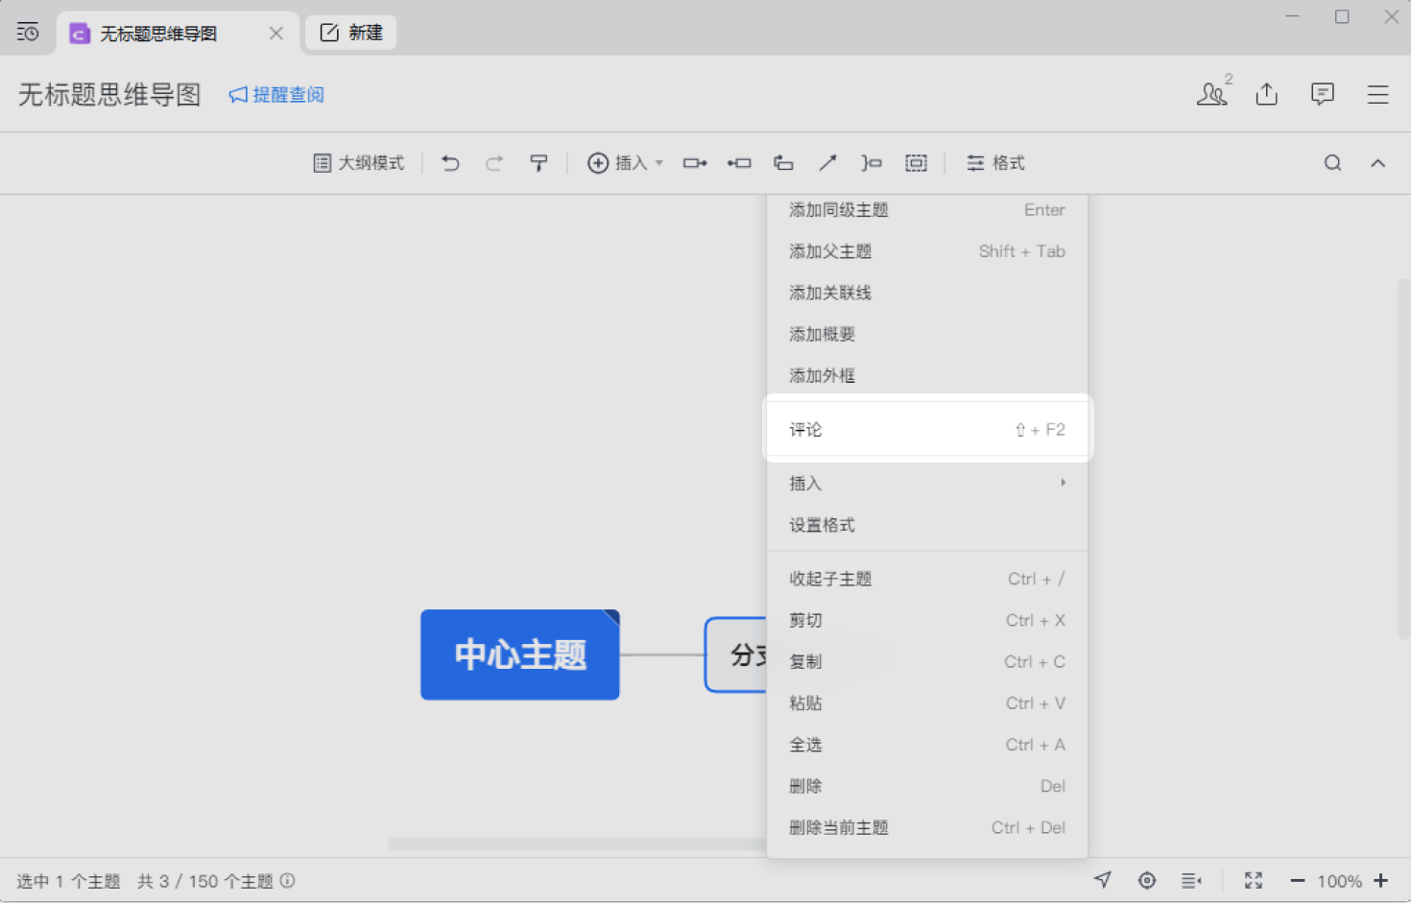1411x903 pixels.
Task: Click the redo arrow
Action: [494, 163]
